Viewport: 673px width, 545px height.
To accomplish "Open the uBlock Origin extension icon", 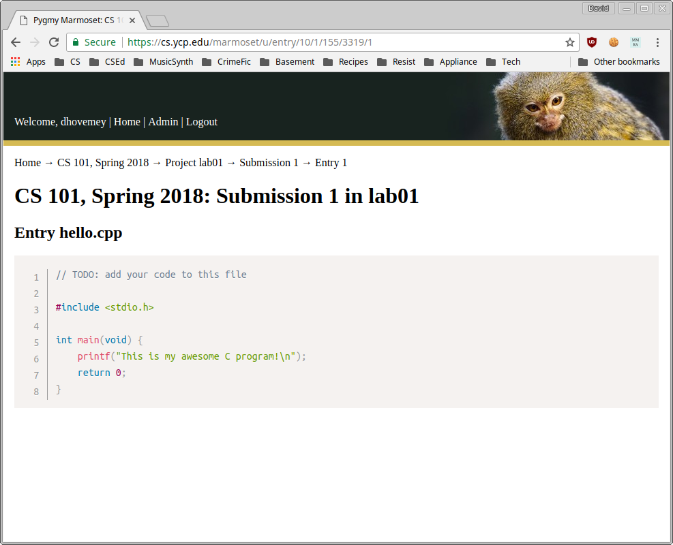I will [x=592, y=42].
